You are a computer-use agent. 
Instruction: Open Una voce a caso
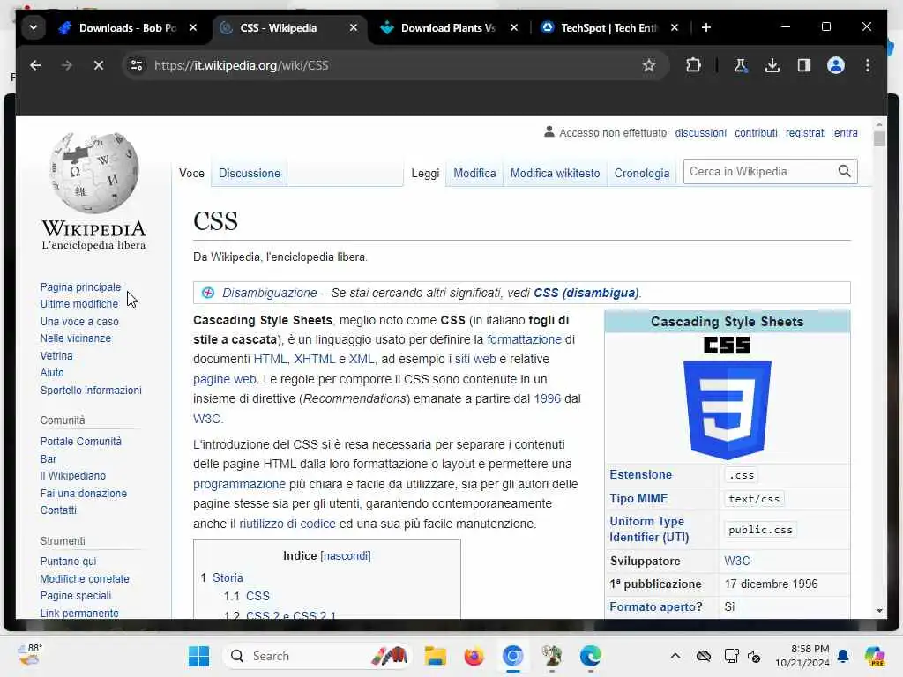(x=79, y=322)
